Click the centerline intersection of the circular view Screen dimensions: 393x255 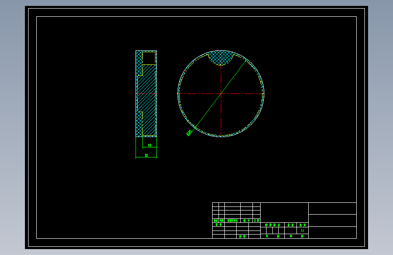pos(221,93)
